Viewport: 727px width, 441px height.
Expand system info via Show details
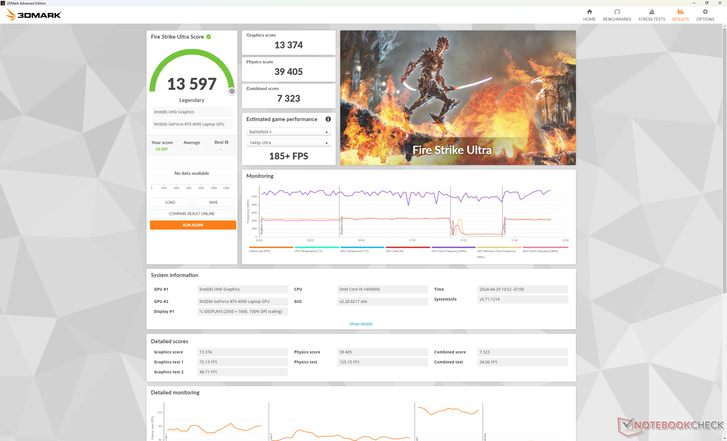click(360, 324)
